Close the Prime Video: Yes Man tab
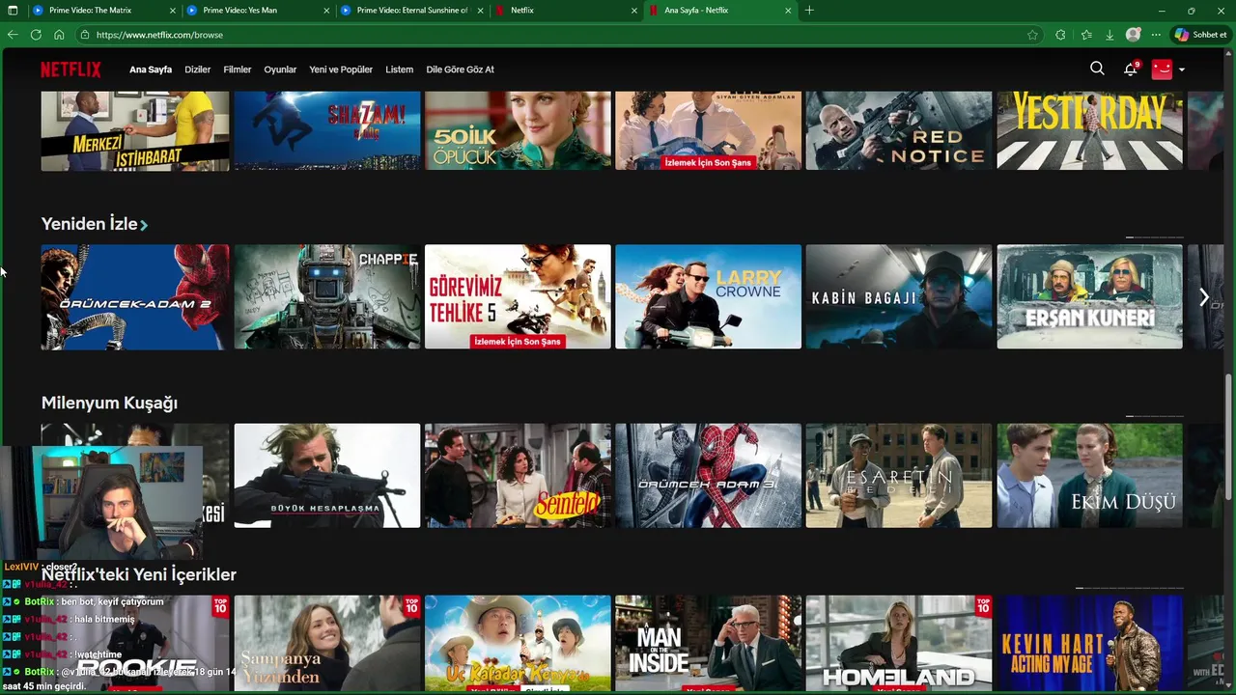Image resolution: width=1236 pixels, height=695 pixels. point(327,11)
